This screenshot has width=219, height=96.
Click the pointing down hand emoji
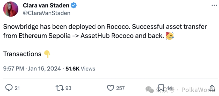point(47,54)
